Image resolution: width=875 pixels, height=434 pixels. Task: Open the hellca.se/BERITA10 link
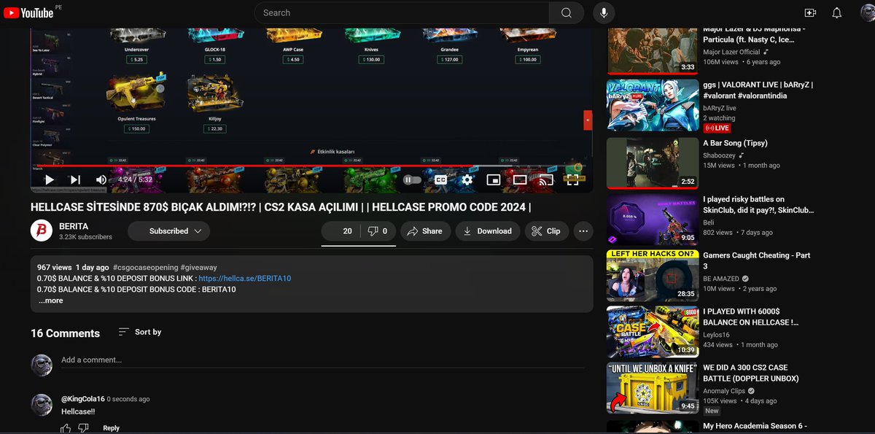click(244, 279)
